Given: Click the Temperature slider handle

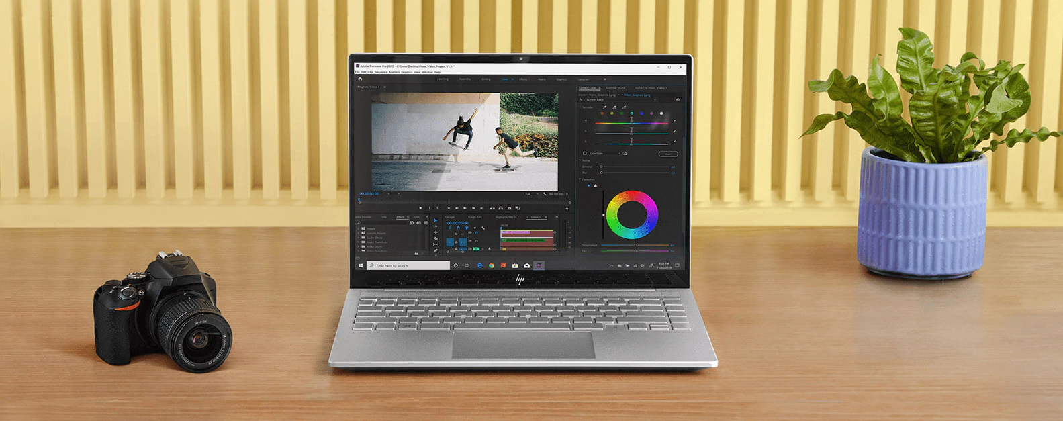Looking at the screenshot, I should pyautogui.click(x=635, y=245).
